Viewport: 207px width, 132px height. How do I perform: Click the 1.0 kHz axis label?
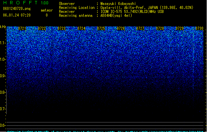[x=3, y=59]
